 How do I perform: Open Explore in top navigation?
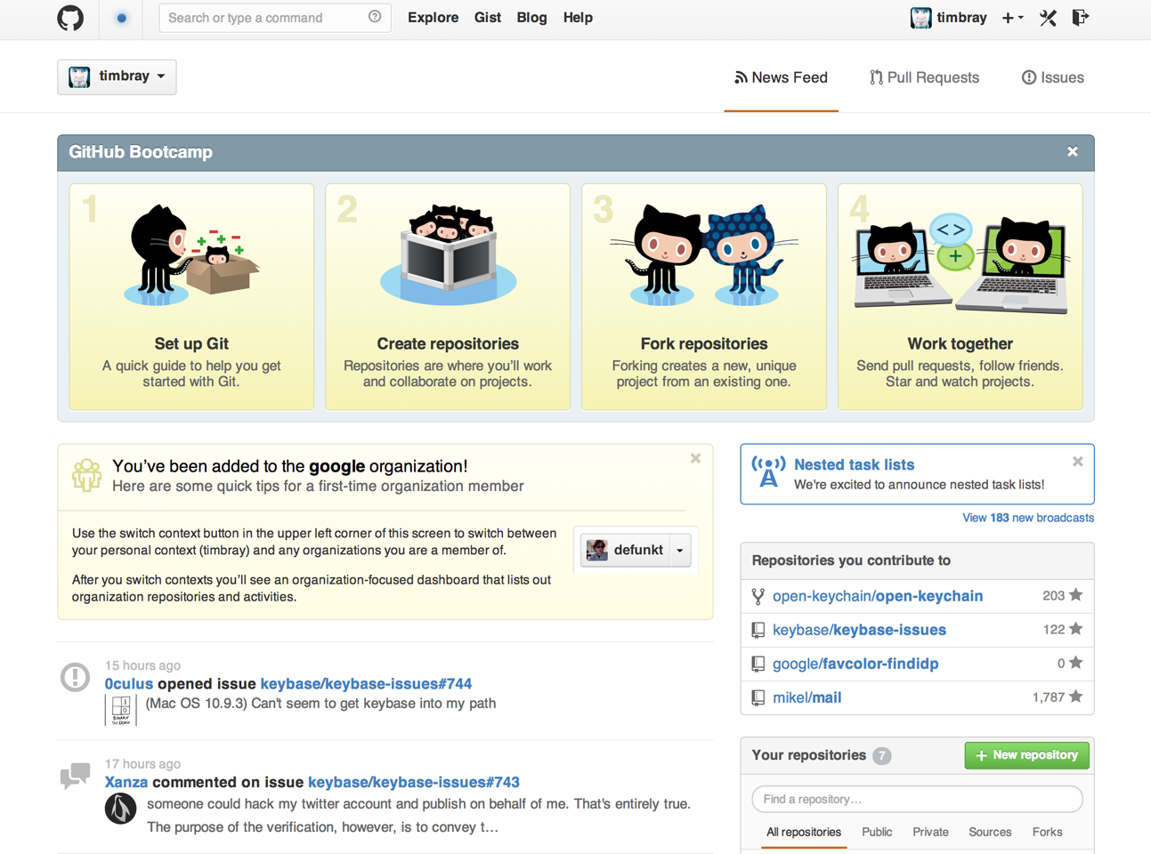434,18
